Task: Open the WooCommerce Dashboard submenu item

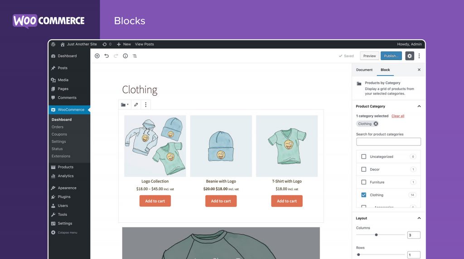Action: (62, 120)
